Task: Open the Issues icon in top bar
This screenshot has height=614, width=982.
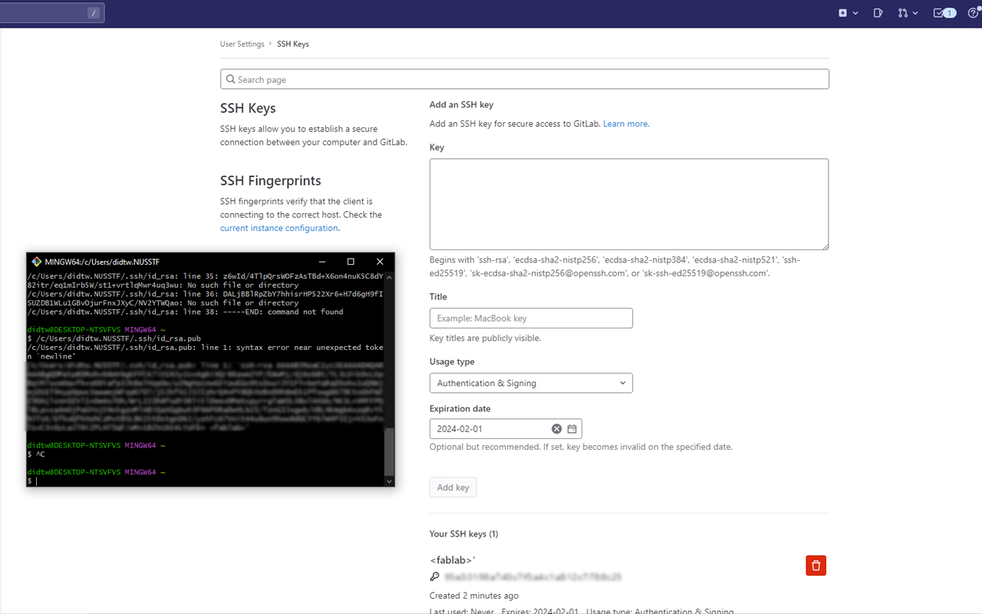Action: [878, 13]
